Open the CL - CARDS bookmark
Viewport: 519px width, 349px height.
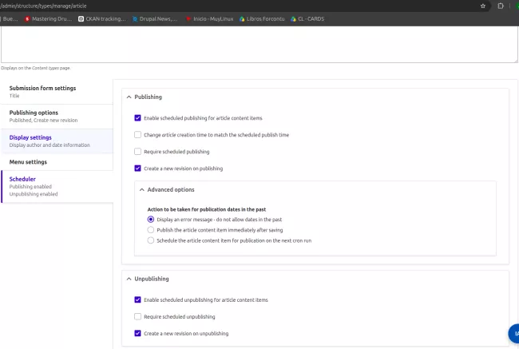307,19
